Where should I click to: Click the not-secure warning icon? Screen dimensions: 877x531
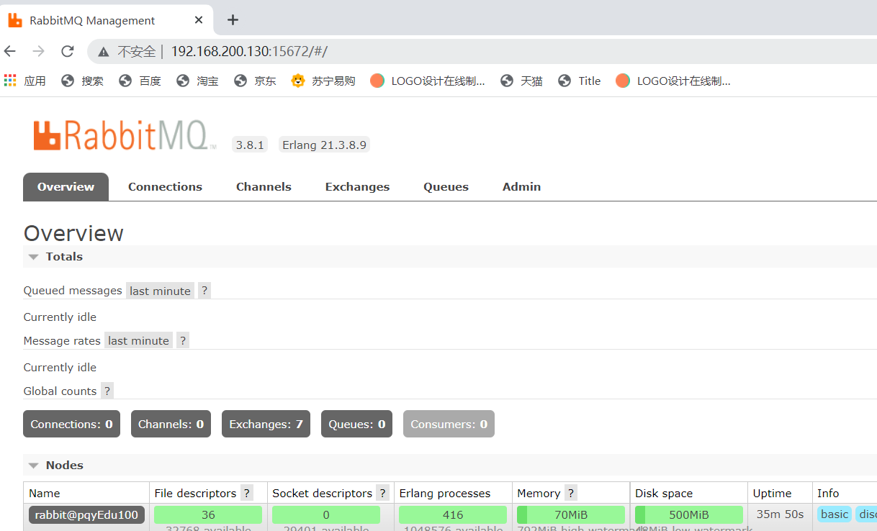click(x=104, y=52)
